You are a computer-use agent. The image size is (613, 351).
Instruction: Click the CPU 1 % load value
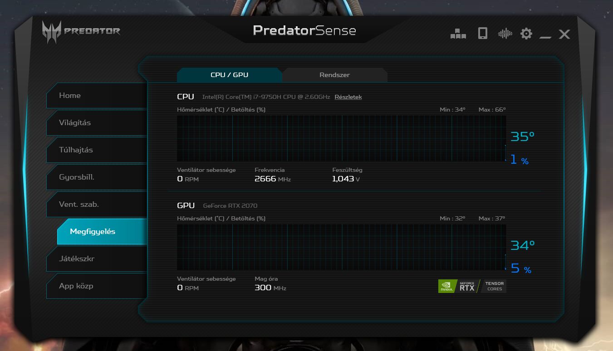tap(520, 160)
